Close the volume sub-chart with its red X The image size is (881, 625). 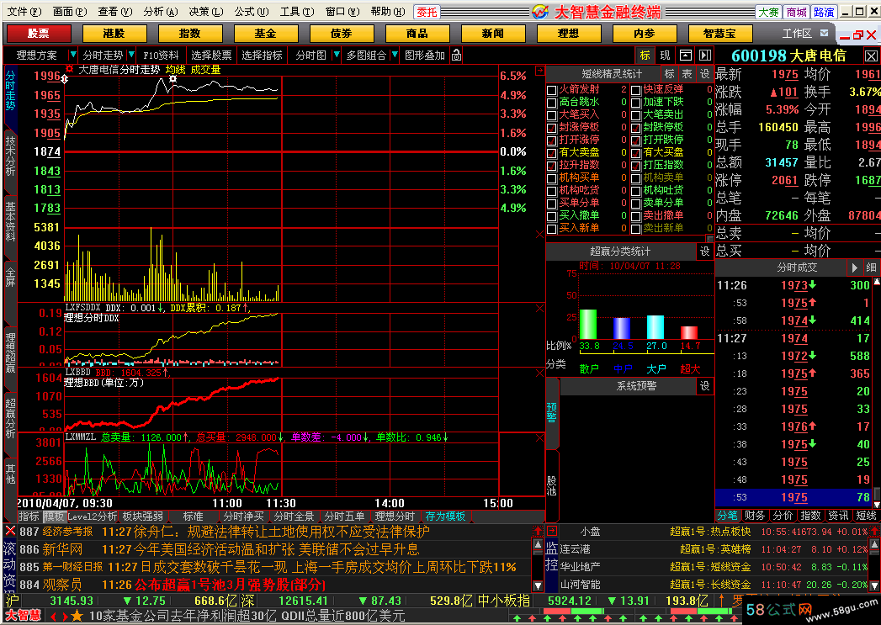click(x=539, y=234)
